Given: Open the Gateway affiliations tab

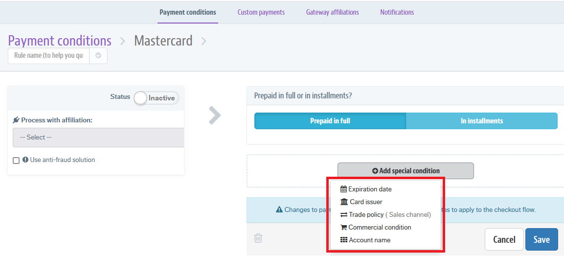Looking at the screenshot, I should click(332, 12).
